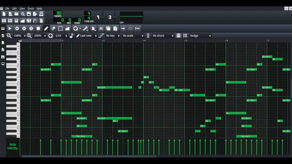Enable pitch bend detune mode tool
This screenshot has height=164, width=292.
click(67, 29)
